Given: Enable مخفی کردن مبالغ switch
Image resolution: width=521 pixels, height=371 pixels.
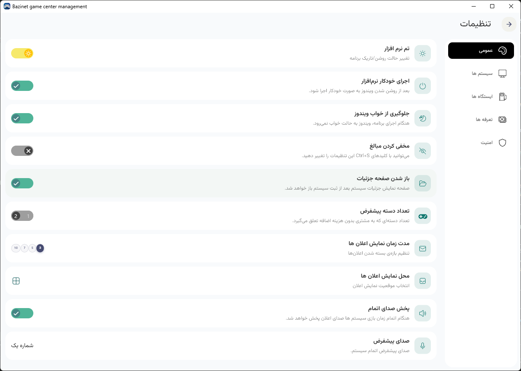Looking at the screenshot, I should click(22, 151).
